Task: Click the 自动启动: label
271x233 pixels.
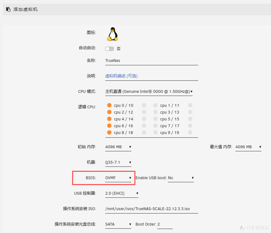Action: (x=87, y=48)
